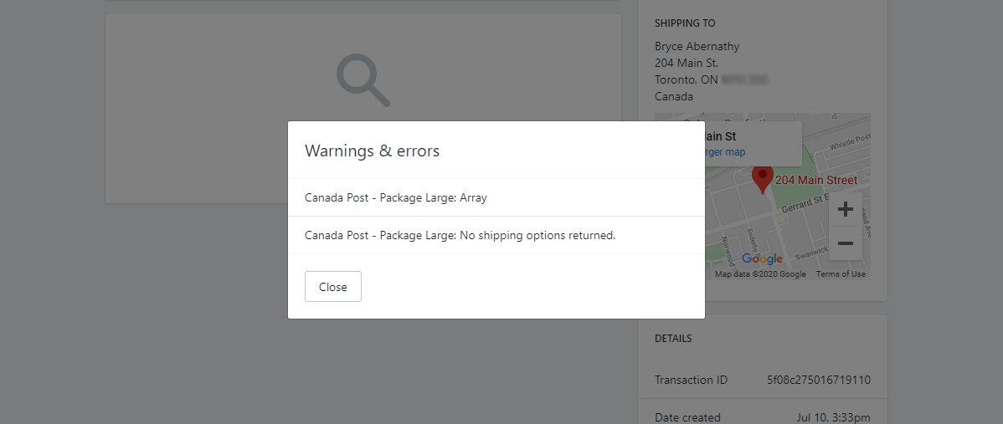The height and width of the screenshot is (424, 1003).
Task: Click the DETAILS section heading
Action: (673, 339)
